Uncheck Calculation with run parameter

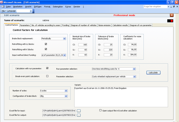click(x=47, y=68)
